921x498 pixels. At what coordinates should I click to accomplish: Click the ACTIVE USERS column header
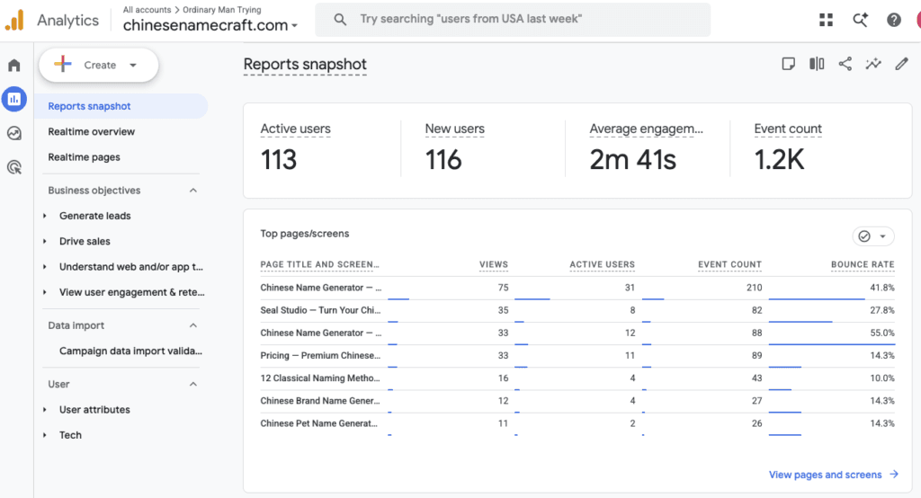[x=602, y=265]
